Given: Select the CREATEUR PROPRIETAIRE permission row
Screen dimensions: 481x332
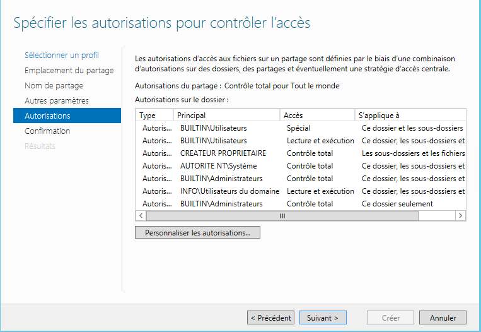Looking at the screenshot, I should tap(301, 153).
